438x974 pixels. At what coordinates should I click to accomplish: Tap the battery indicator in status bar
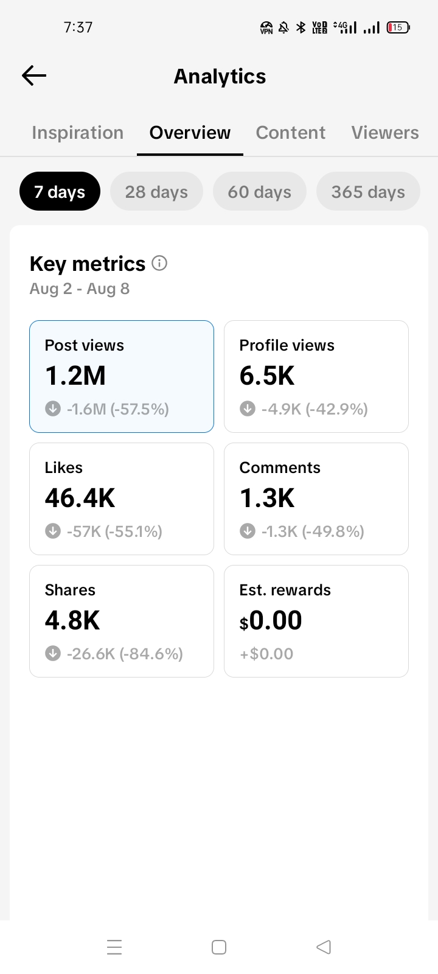tap(398, 27)
